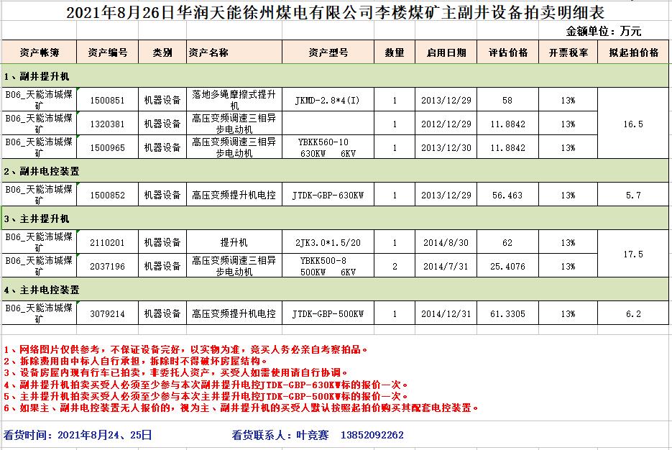672x450 pixels.
Task: Select model cell JKMD-2.8*4(I)
Action: tap(328, 100)
